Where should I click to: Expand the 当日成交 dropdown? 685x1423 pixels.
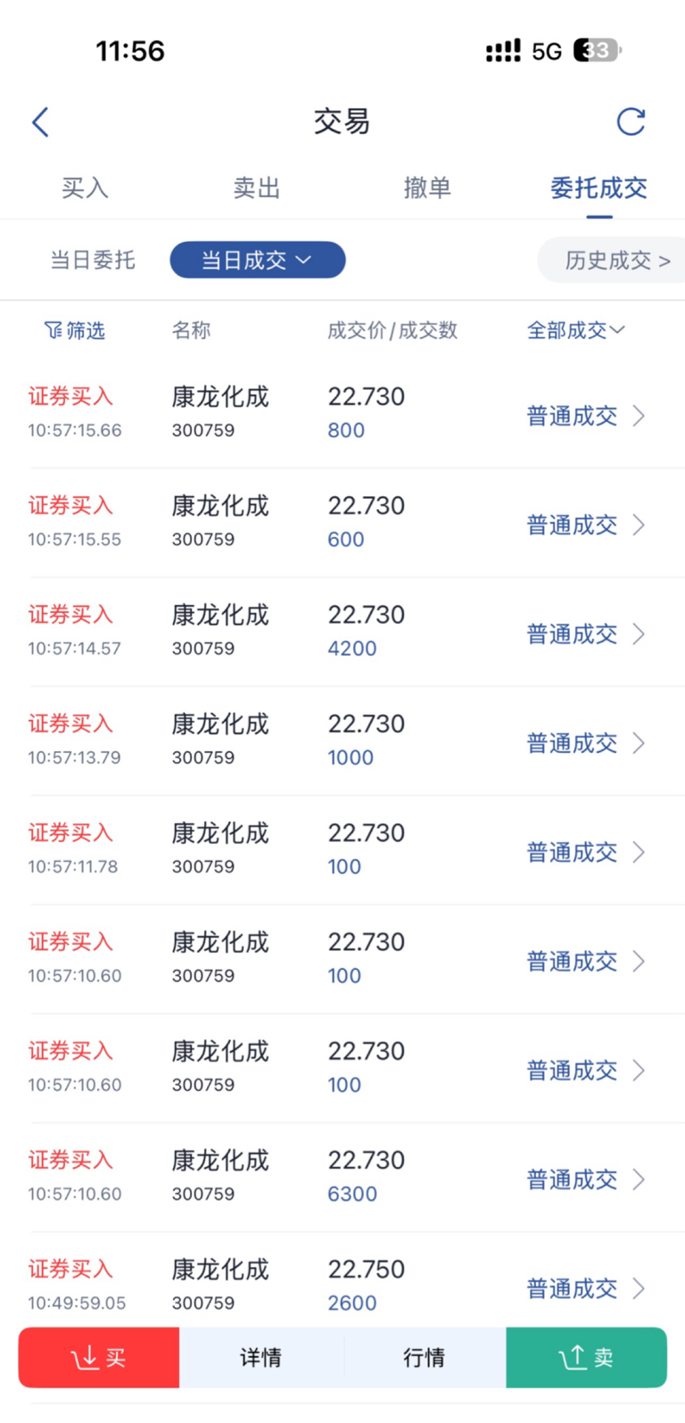(x=257, y=261)
